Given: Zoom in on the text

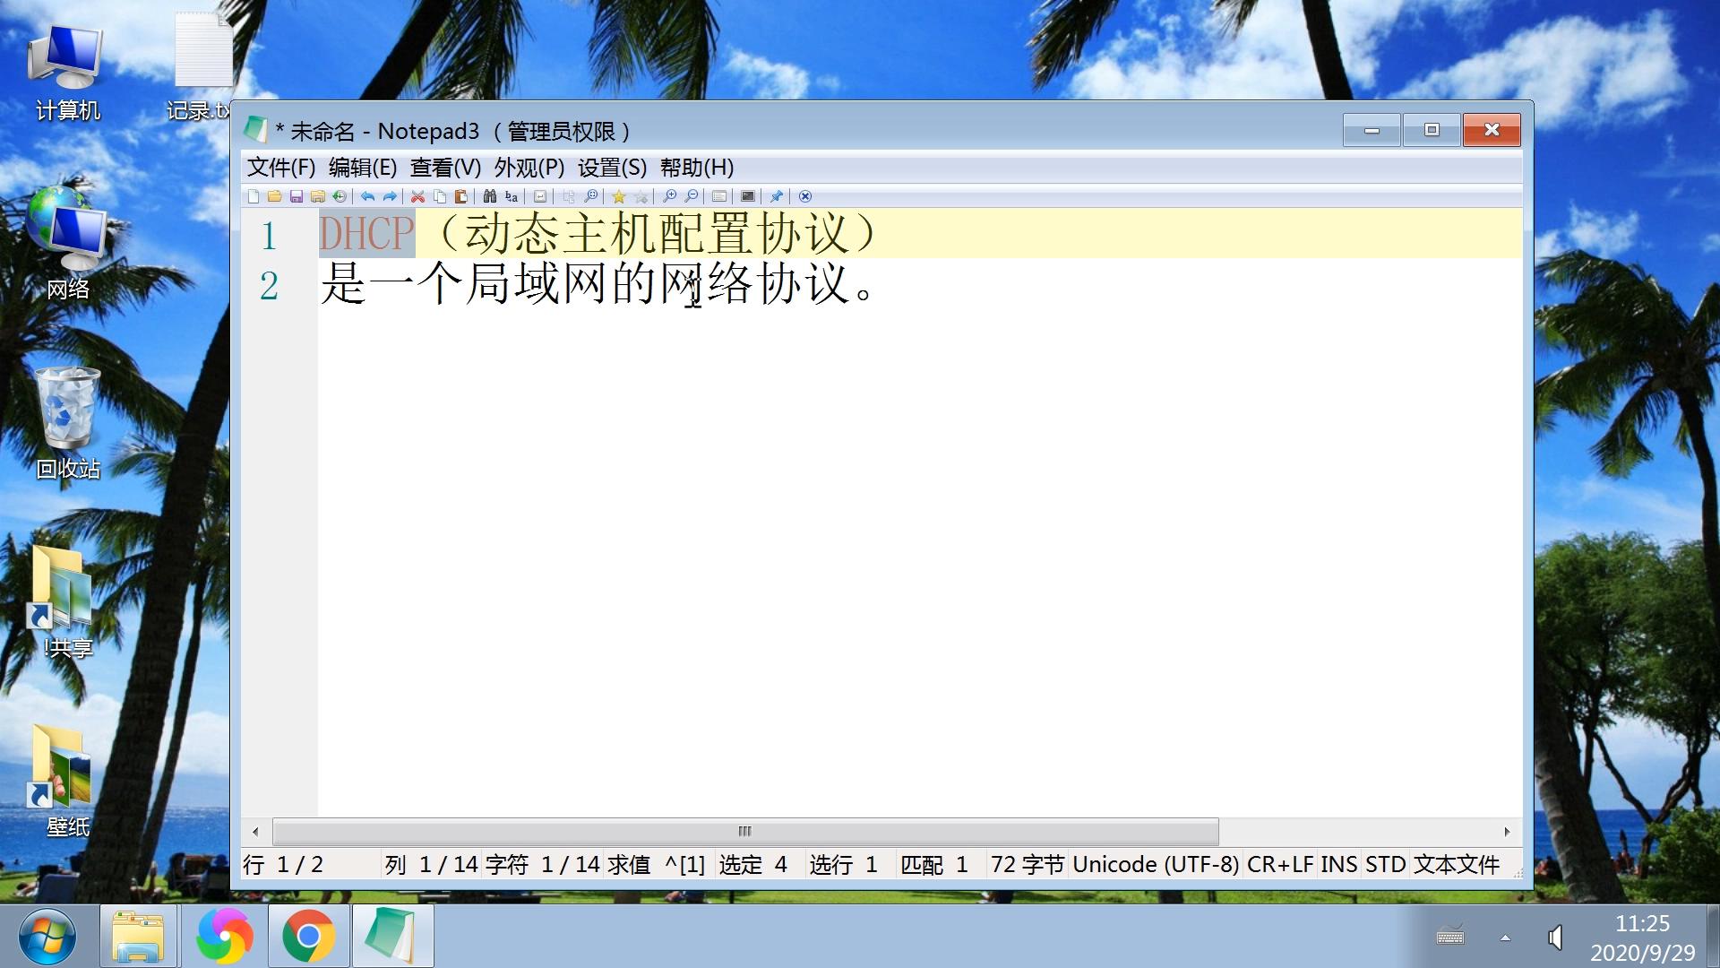Looking at the screenshot, I should click(x=670, y=196).
